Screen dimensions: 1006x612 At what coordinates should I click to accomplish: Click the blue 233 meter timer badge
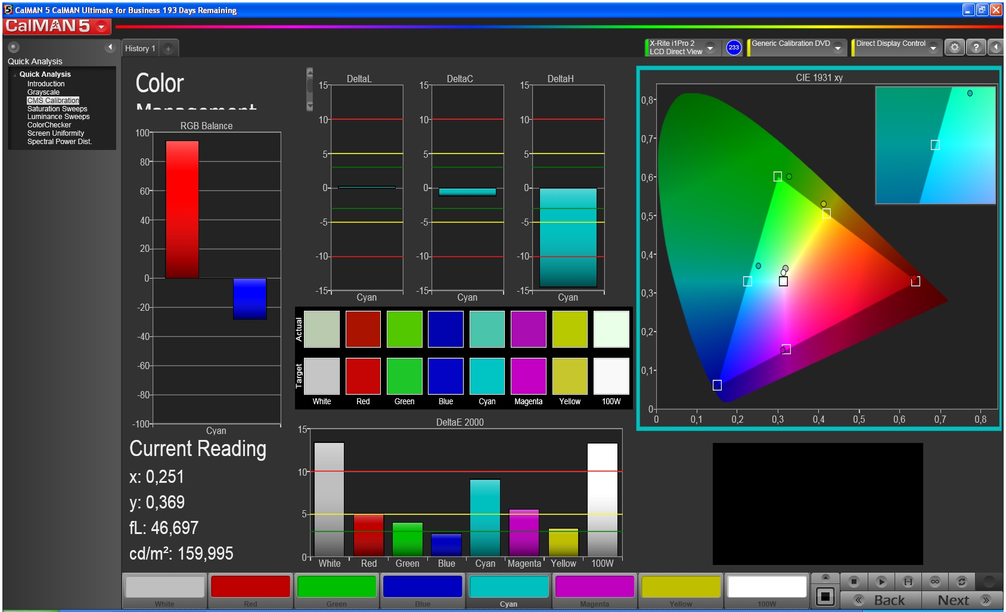pos(734,48)
